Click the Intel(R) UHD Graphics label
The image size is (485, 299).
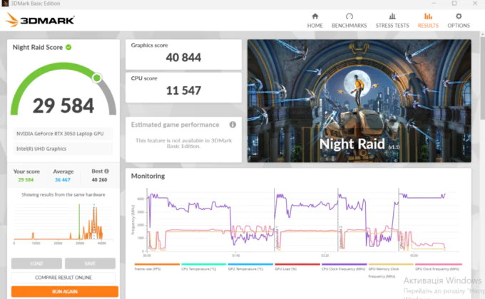pyautogui.click(x=41, y=149)
